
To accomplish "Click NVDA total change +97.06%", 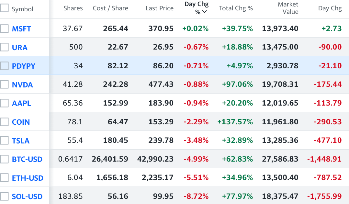I will 238,84.
